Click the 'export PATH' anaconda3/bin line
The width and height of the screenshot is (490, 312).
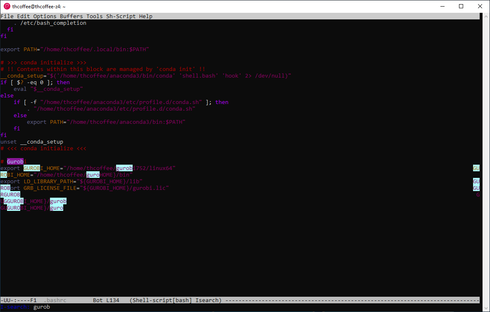coord(106,122)
